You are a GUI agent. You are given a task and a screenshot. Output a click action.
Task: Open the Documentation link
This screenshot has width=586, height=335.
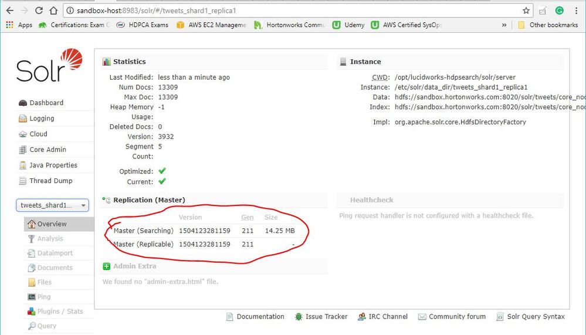[x=260, y=317]
